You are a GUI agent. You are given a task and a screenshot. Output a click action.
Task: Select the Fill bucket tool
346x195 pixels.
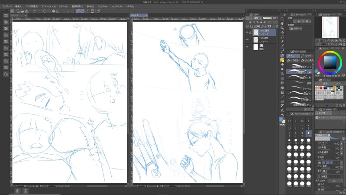(282, 88)
